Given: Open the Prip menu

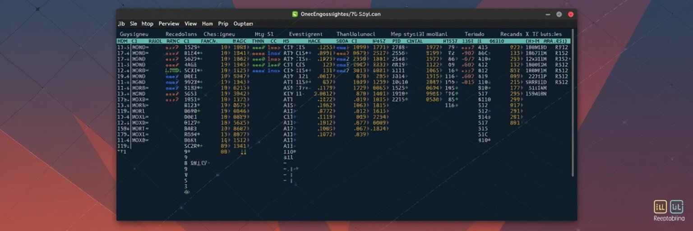Looking at the screenshot, I should click(223, 23).
